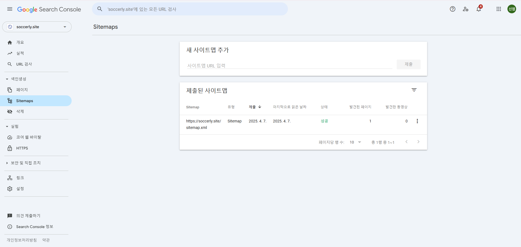Image resolution: width=521 pixels, height=247 pixels.
Task: Open the HTTPS report
Action: tap(36, 148)
